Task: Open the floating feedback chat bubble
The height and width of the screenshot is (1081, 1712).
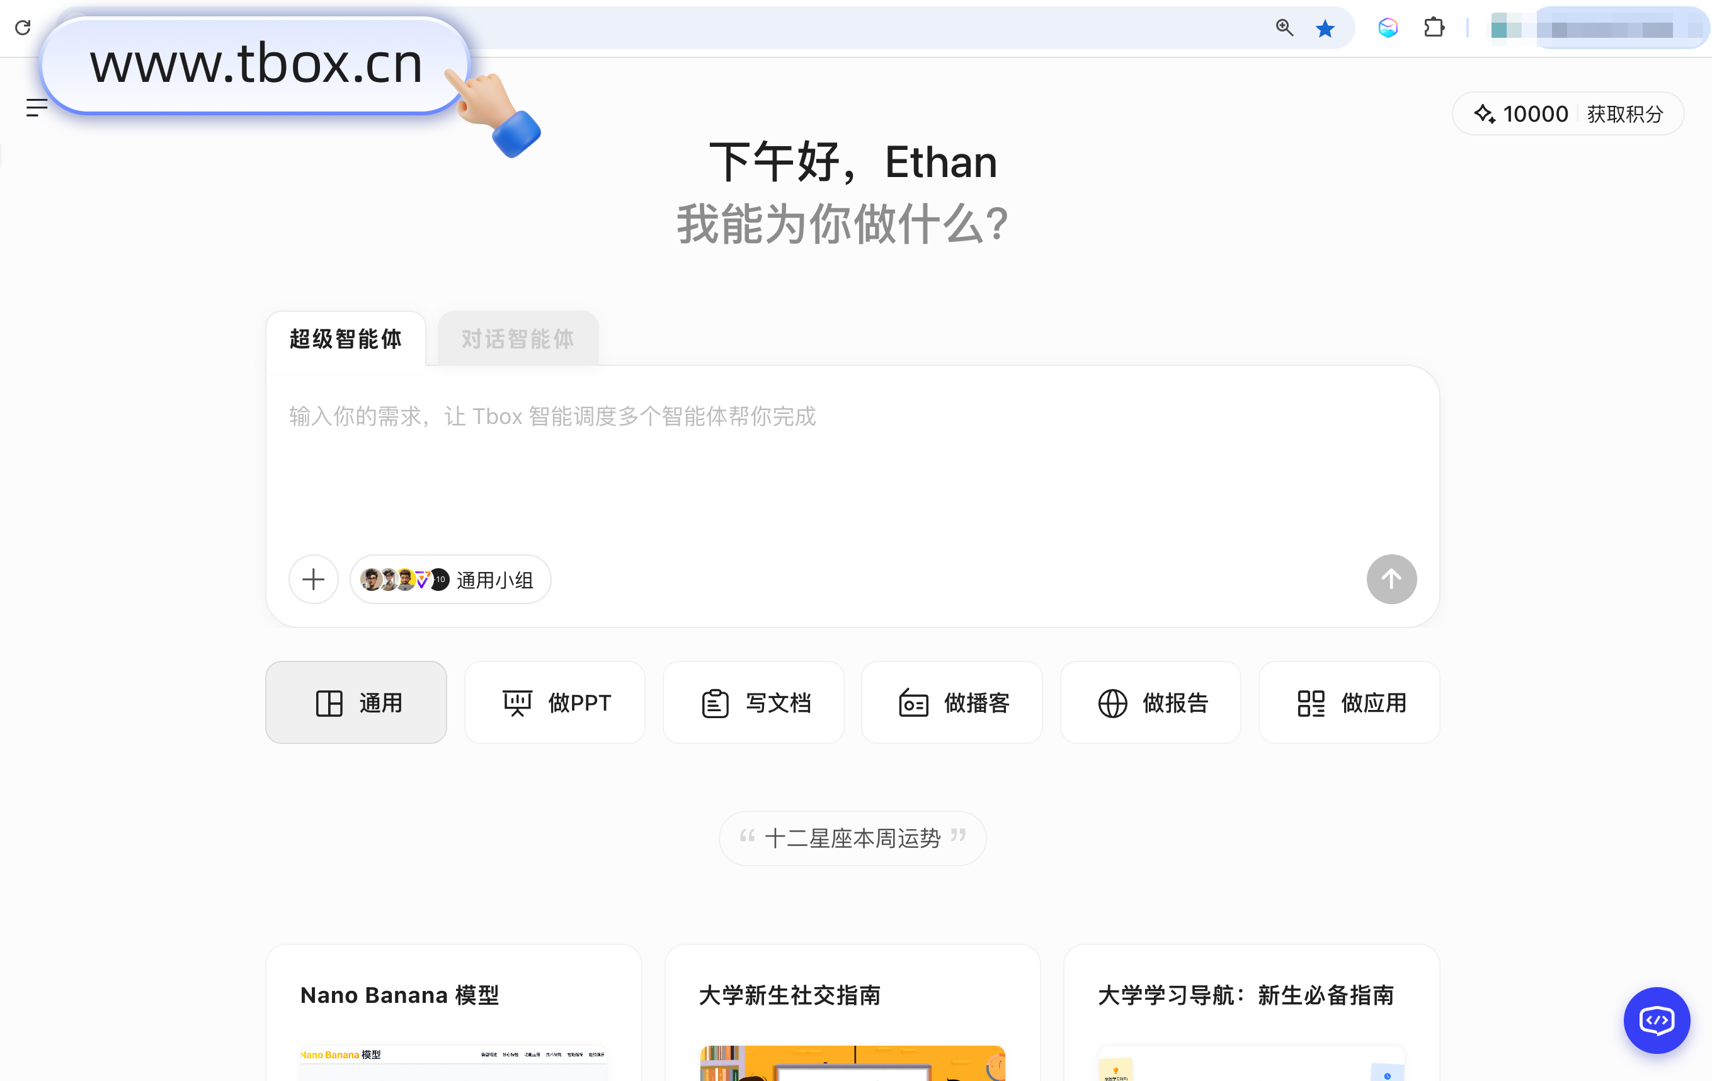Action: (1657, 1021)
